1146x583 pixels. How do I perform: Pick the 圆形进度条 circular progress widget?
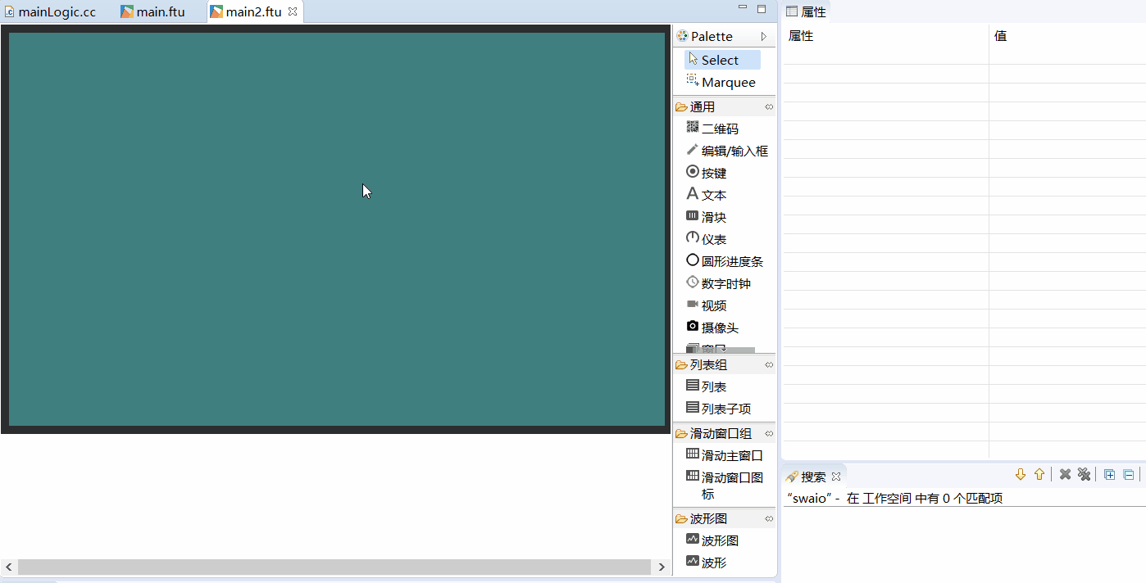(x=725, y=261)
